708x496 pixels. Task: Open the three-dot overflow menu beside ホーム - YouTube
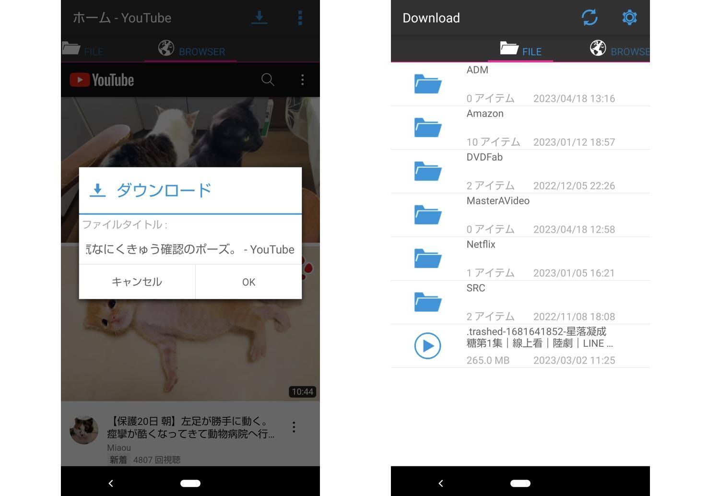300,18
